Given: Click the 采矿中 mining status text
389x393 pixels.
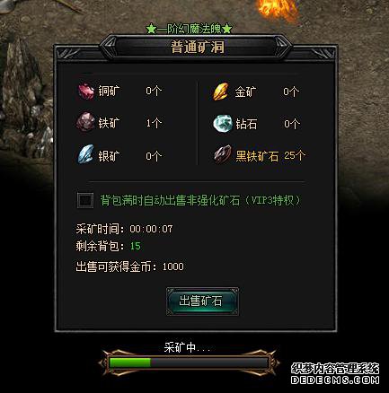Looking at the screenshot, I should click(x=187, y=347).
